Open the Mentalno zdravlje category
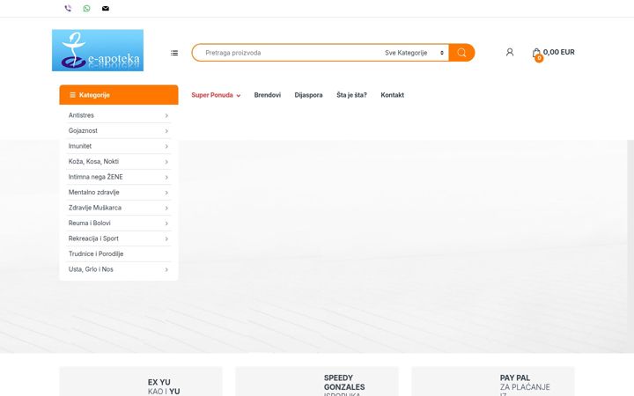Screen dimensions: 634x396 point(94,192)
